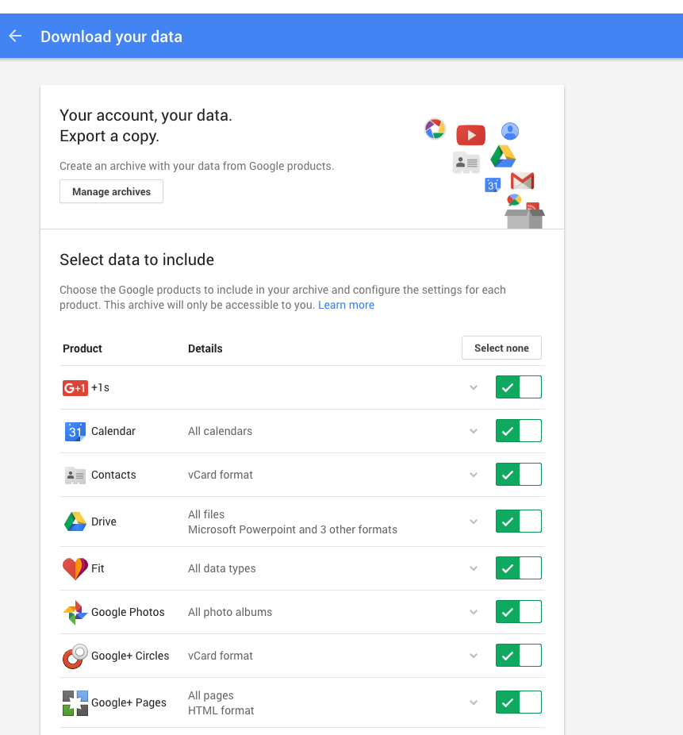Expand Google Photos albums chevron

pyautogui.click(x=474, y=612)
